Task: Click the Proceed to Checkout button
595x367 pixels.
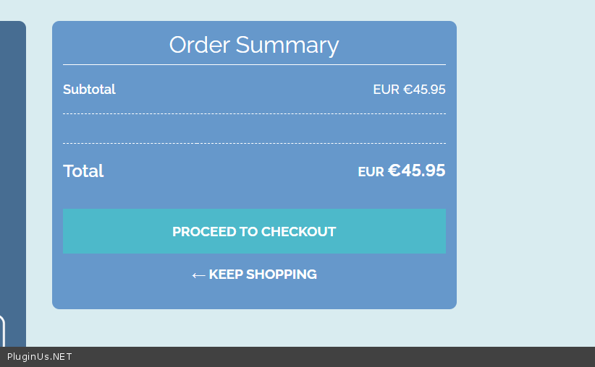Action: [254, 231]
